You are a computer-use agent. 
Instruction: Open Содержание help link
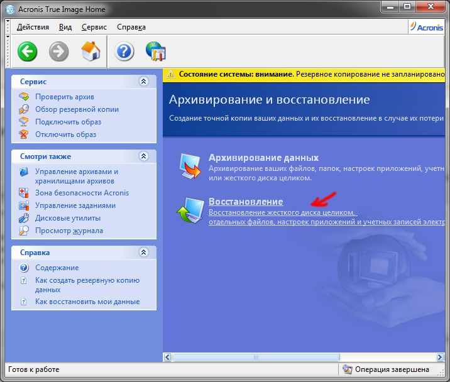pos(57,268)
